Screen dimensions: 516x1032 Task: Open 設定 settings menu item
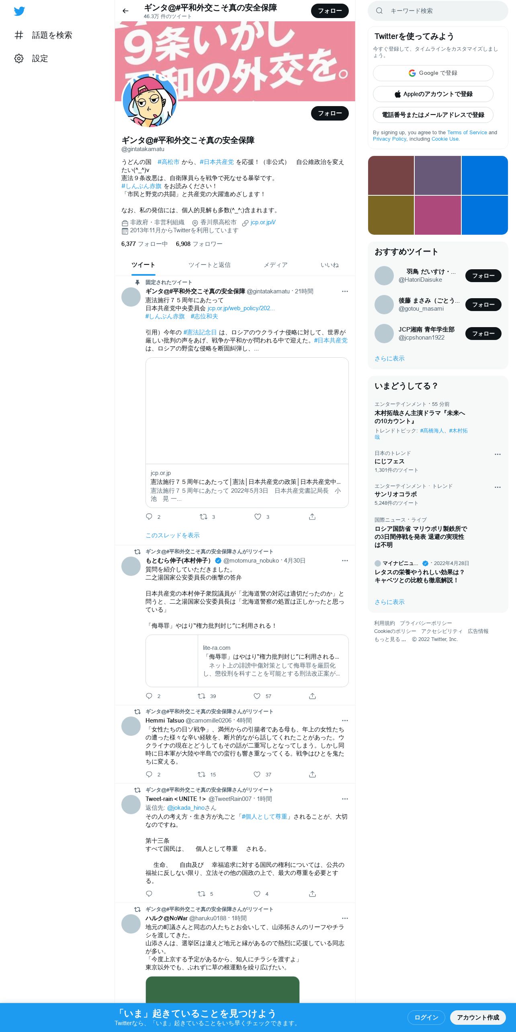tap(31, 58)
